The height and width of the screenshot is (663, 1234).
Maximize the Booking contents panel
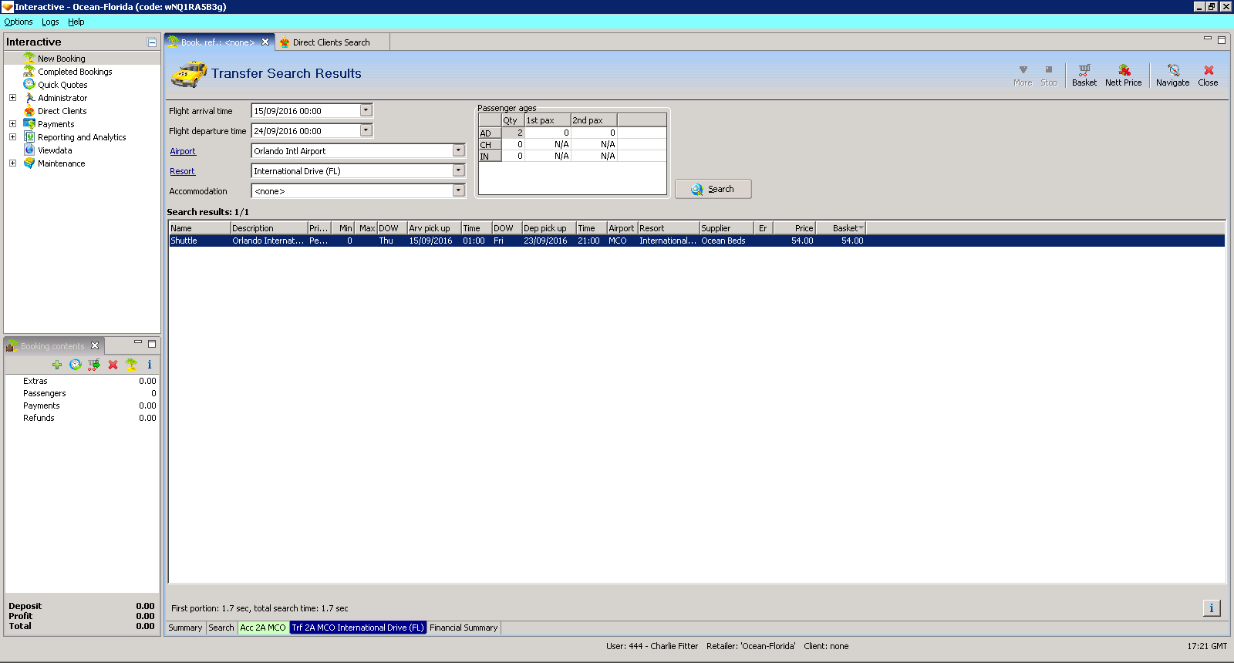(x=152, y=344)
